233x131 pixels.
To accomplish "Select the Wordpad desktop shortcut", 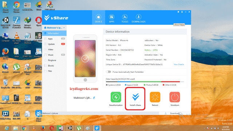I will [38, 53].
